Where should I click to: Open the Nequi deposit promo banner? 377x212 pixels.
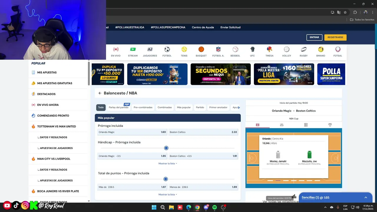221,74
